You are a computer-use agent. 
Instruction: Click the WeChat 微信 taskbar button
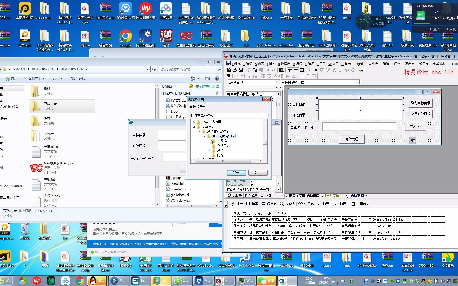pos(266,280)
